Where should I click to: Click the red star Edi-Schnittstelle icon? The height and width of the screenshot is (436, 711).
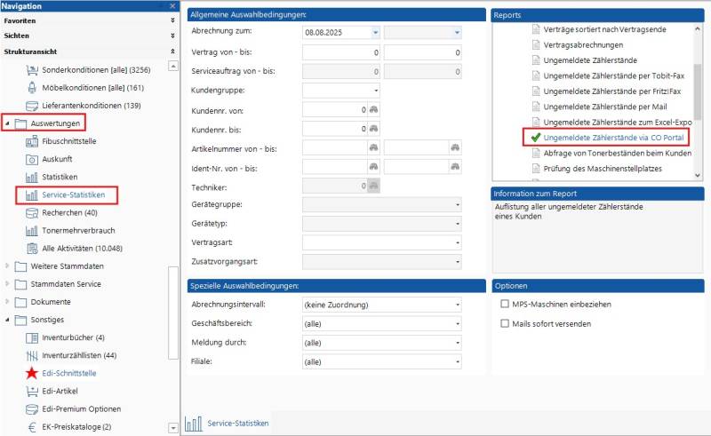[x=32, y=374]
